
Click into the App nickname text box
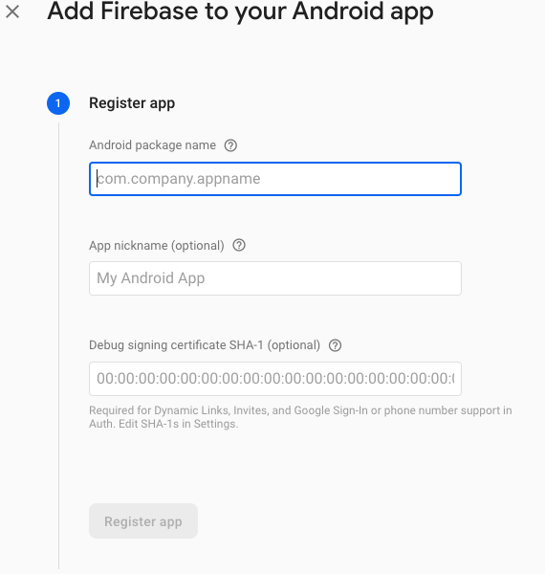tap(275, 278)
